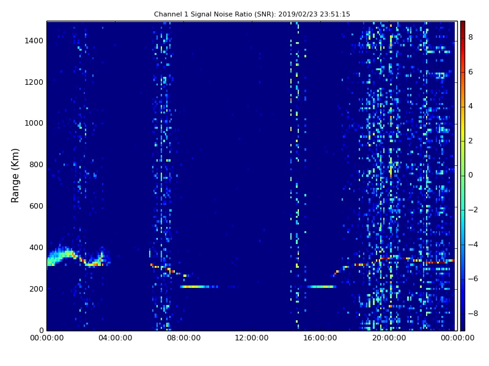Click the colorbar label 2
Screen dimensions: 489x366
click(x=471, y=141)
